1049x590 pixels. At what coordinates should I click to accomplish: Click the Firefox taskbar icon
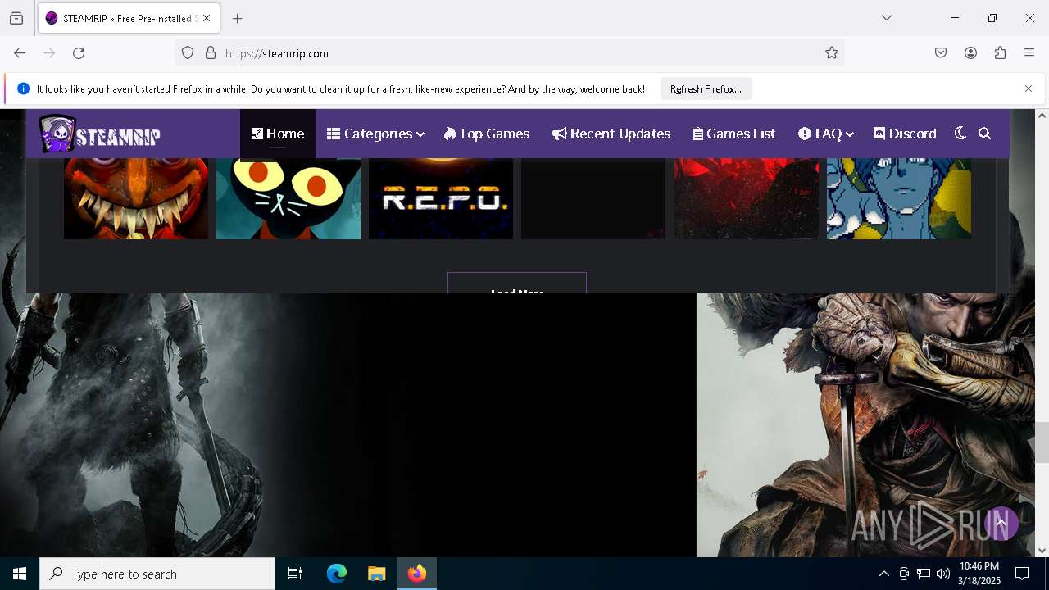417,574
